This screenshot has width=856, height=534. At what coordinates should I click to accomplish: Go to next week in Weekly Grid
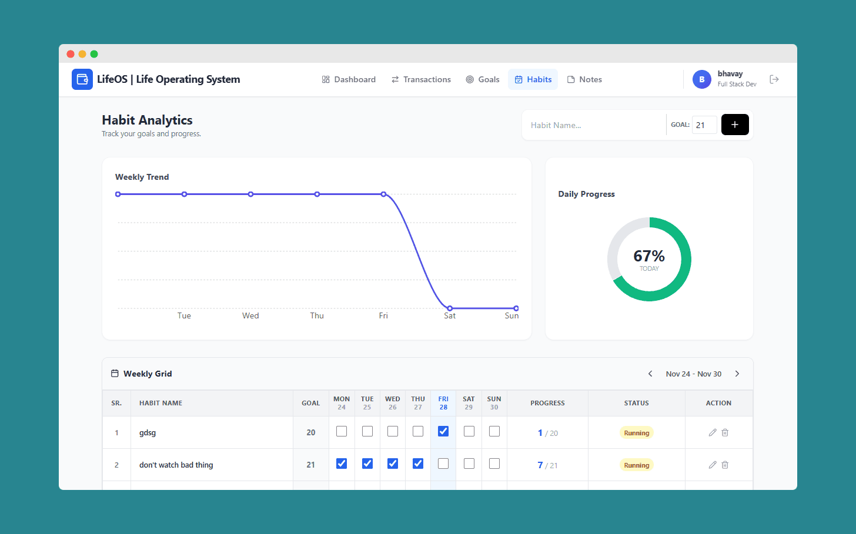(737, 374)
